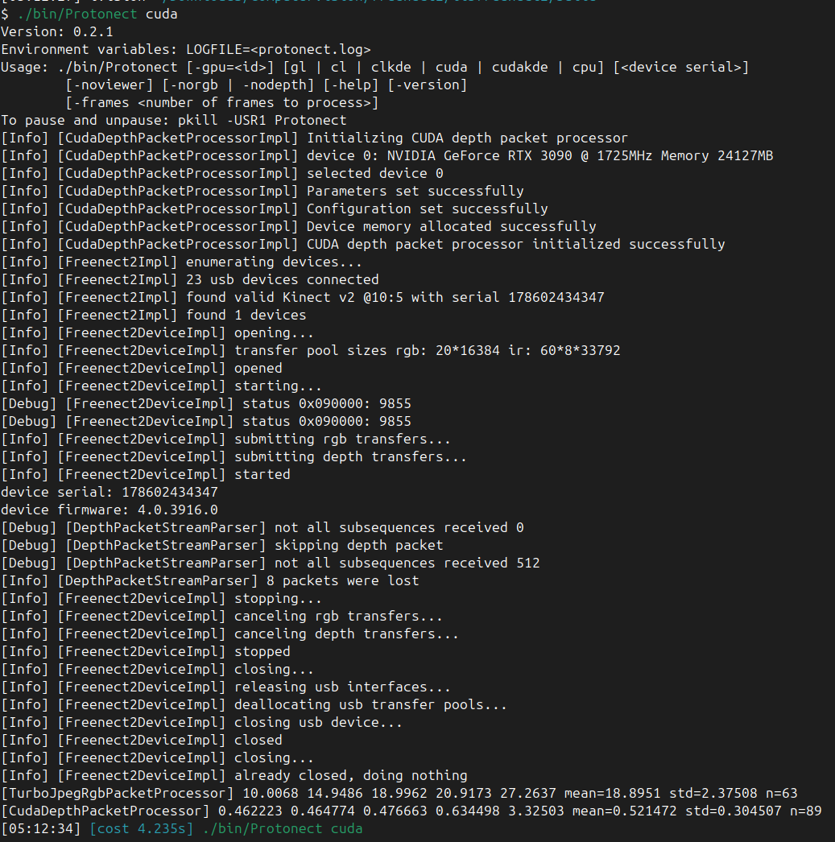Click the '[-noviewer] [-norgb | -nodepth]' options line
Screen dimensions: 835x842
[x=267, y=85]
